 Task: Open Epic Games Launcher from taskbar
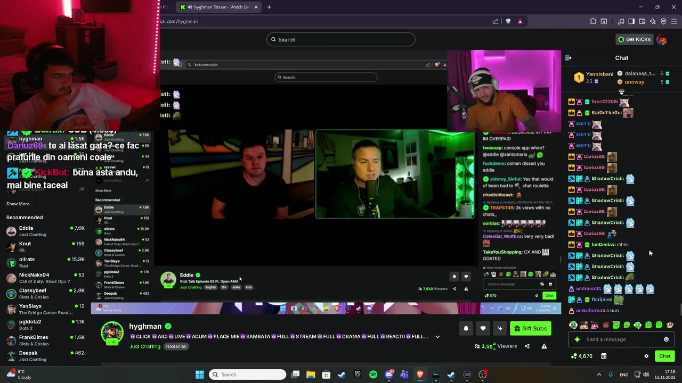tap(358, 374)
